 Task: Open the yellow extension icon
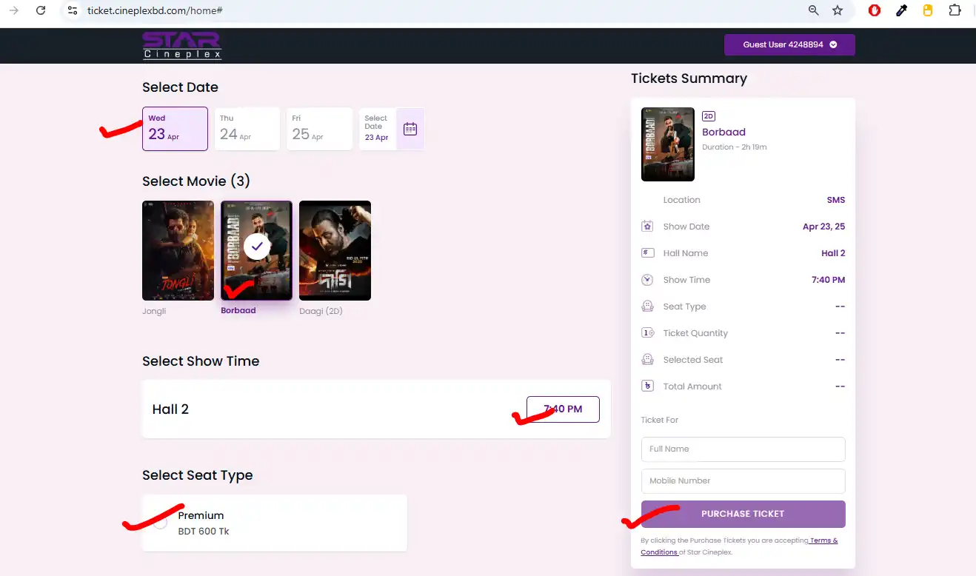(928, 10)
